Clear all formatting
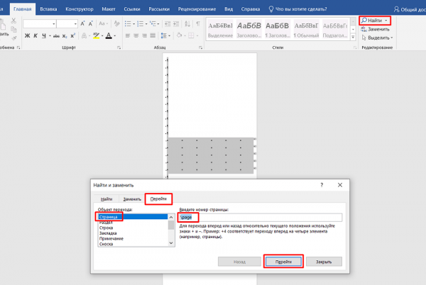Image resolution: width=426 pixels, height=285 pixels. pyautogui.click(x=117, y=23)
